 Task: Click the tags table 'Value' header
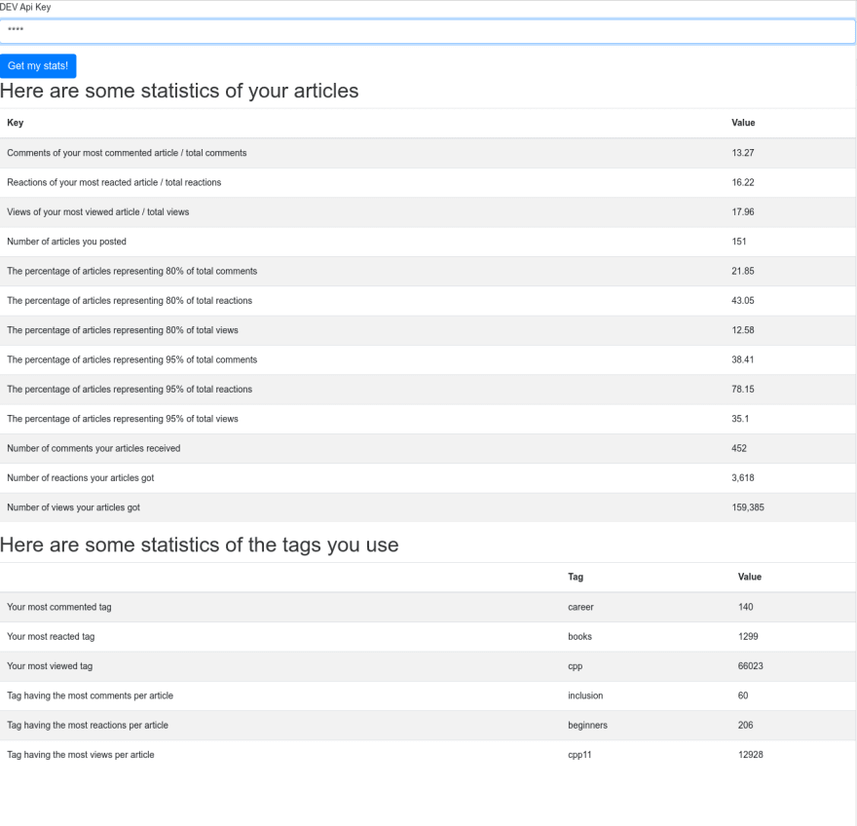pos(749,577)
